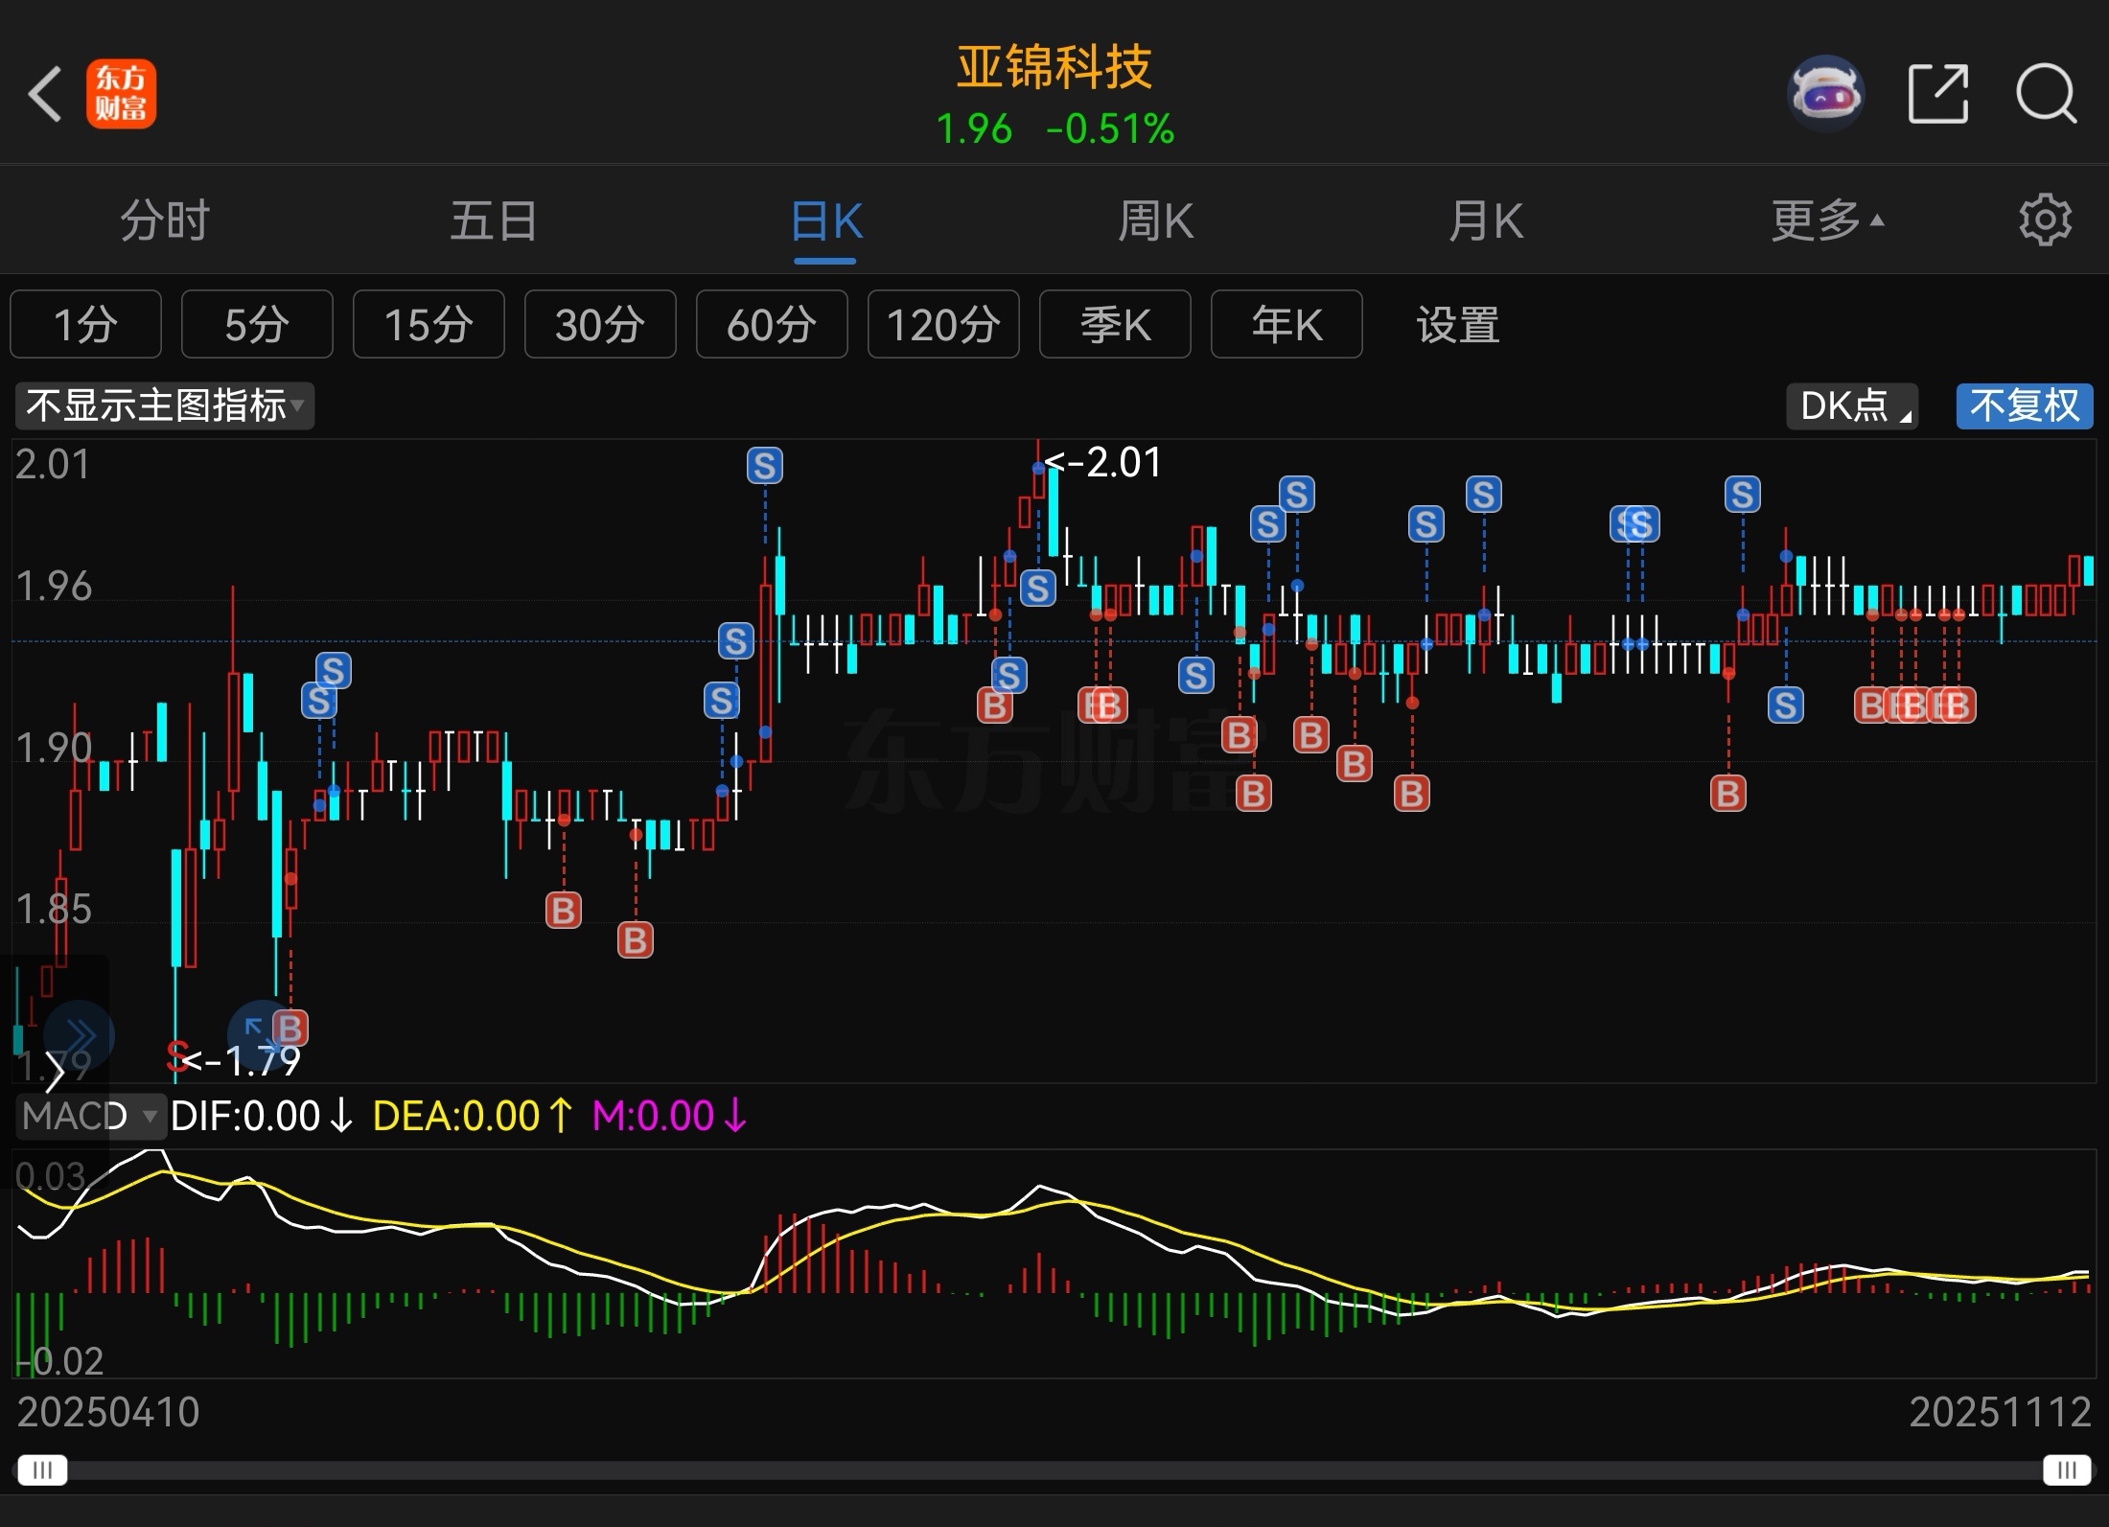Select the 15分 interval option

pos(428,325)
